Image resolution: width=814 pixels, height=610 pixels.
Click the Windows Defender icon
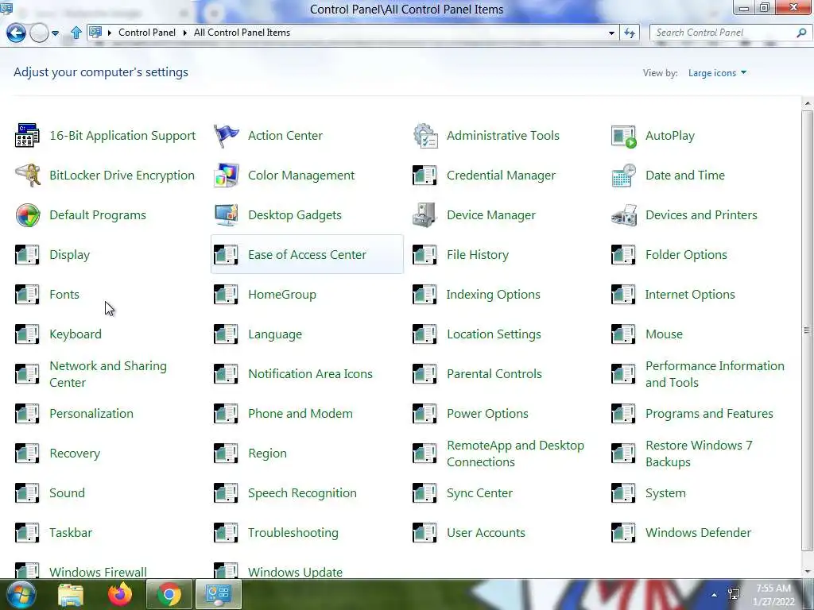coord(623,533)
